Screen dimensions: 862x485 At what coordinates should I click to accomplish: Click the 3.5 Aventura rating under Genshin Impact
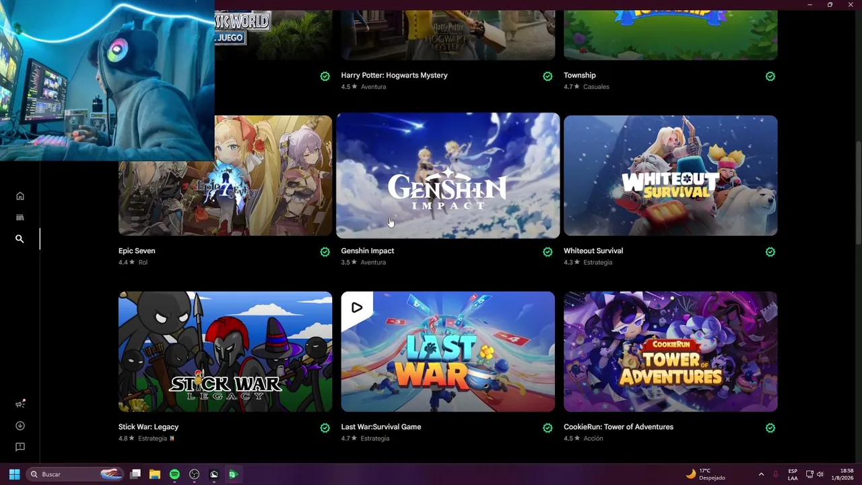tap(363, 262)
